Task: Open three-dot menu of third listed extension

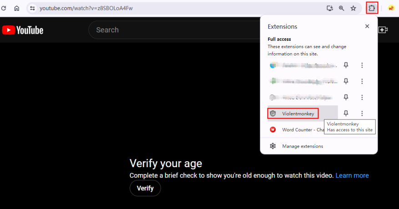Action: click(362, 97)
